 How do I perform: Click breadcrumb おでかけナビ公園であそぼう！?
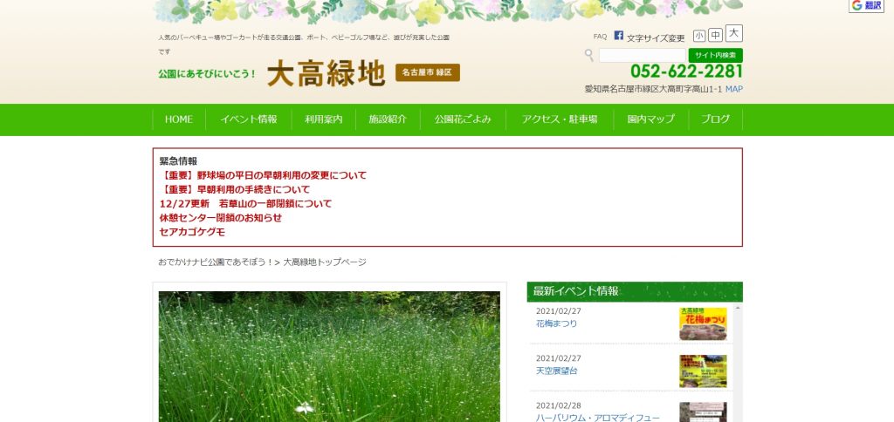[x=215, y=262]
